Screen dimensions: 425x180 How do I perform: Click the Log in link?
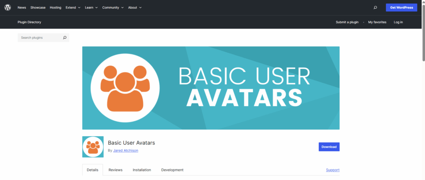398,22
